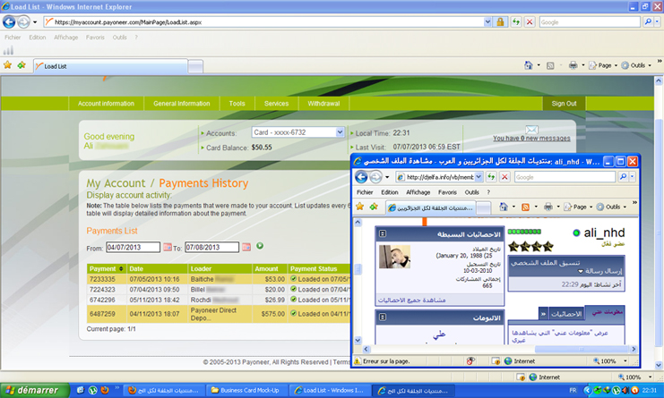
Task: Switch to Load List taskbar button
Action: (x=329, y=390)
